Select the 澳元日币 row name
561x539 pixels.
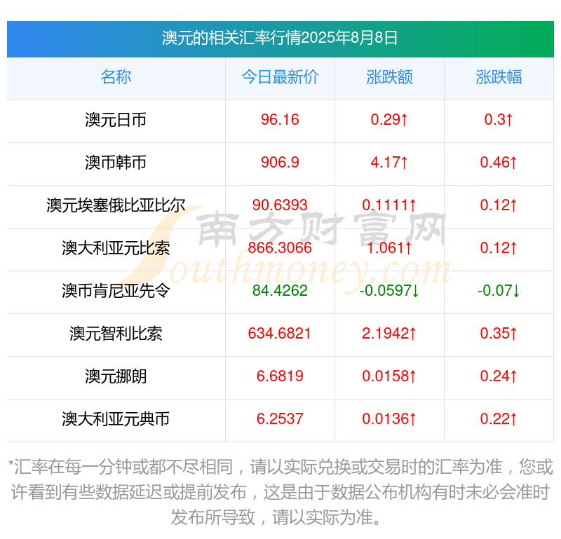pos(116,120)
